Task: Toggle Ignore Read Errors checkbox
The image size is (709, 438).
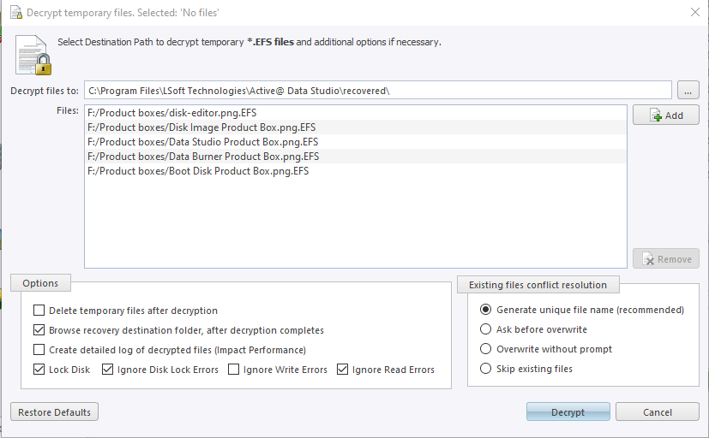Action: pyautogui.click(x=342, y=370)
